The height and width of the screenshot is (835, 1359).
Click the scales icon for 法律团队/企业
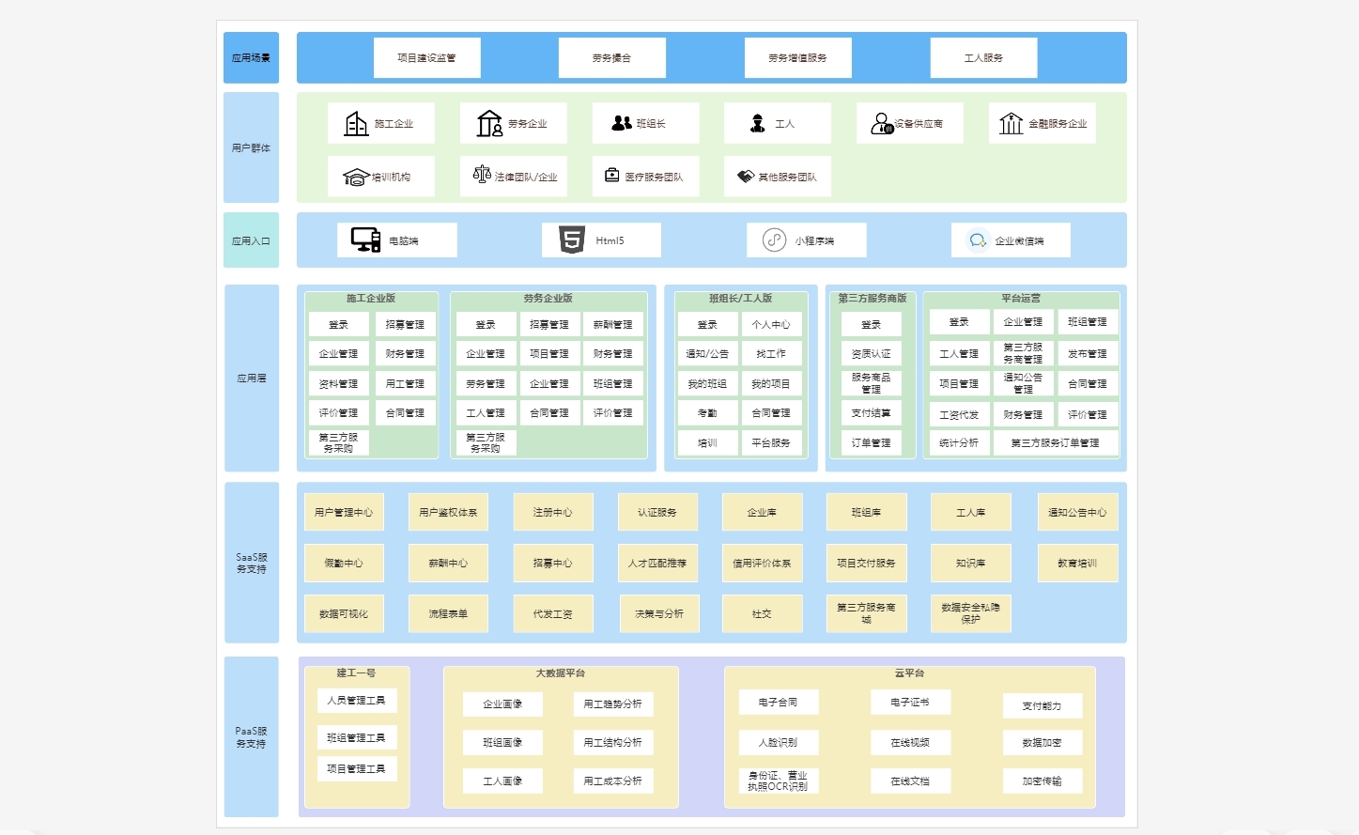coord(482,174)
